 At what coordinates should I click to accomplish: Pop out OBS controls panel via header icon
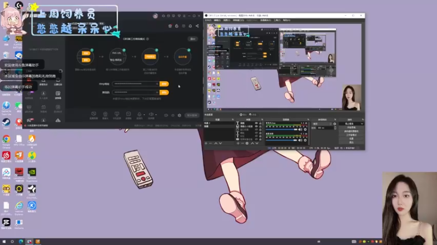pos(363,120)
